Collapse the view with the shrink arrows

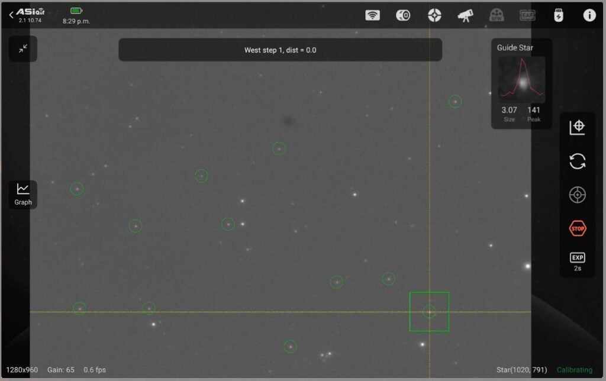click(22, 49)
